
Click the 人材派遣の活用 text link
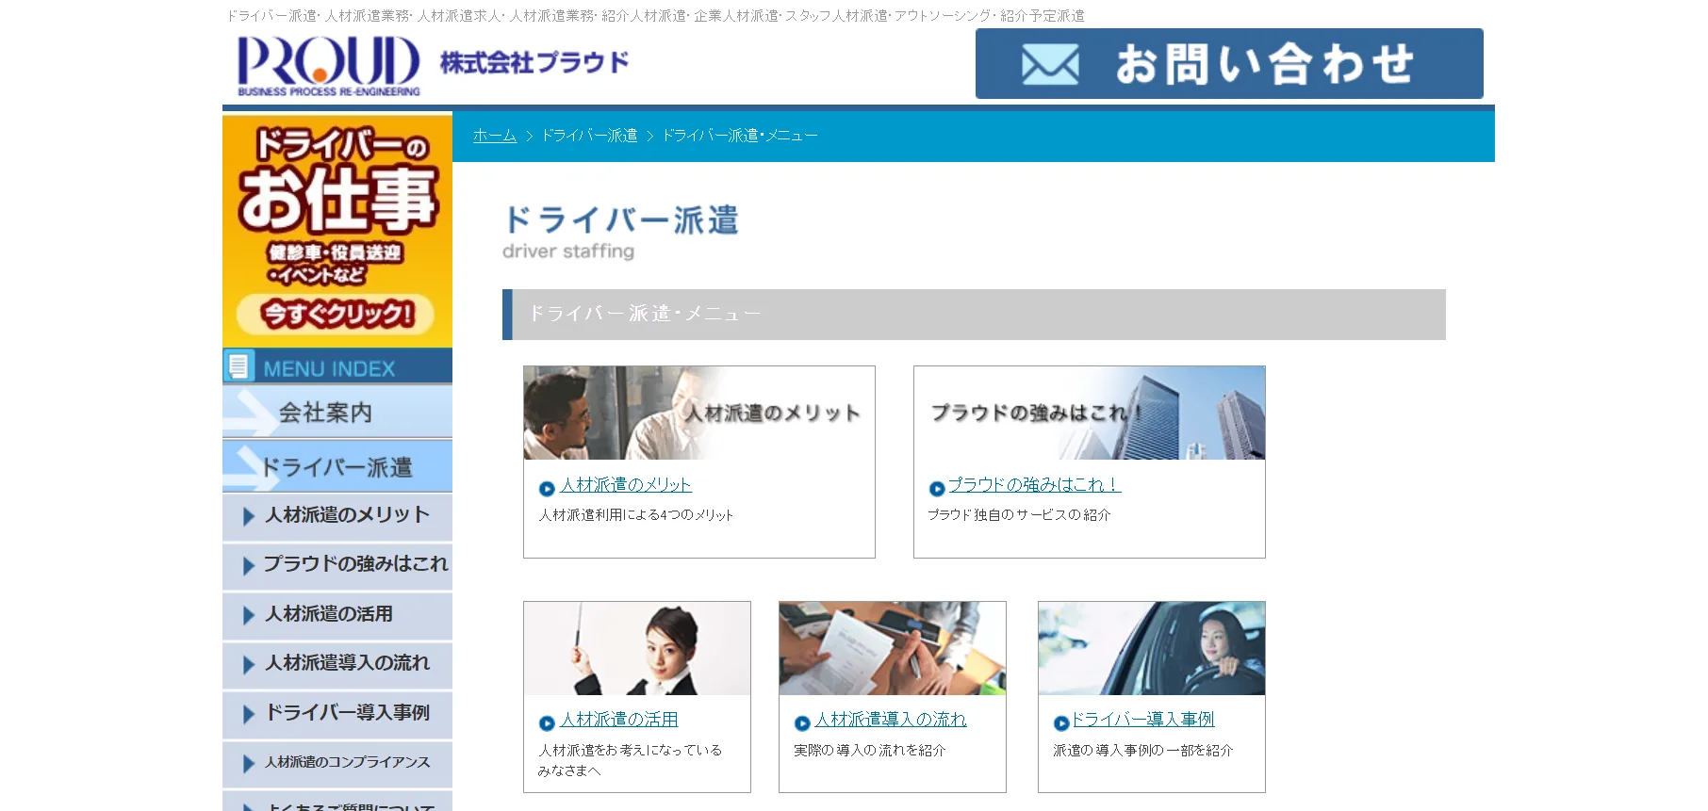pos(619,720)
